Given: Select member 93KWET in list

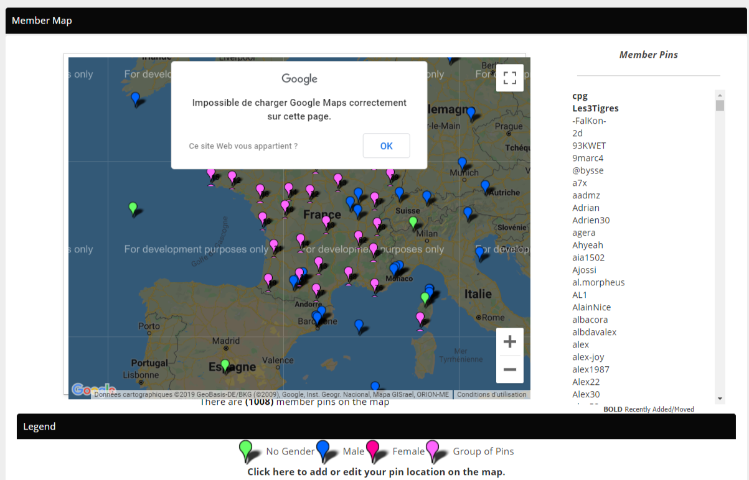Looking at the screenshot, I should [x=590, y=145].
